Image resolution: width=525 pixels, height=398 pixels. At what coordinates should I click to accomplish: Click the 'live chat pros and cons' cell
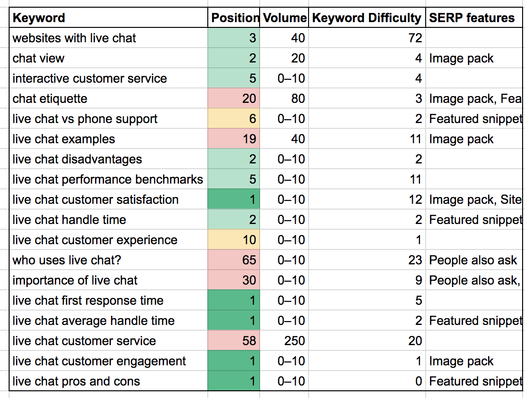coord(108,381)
